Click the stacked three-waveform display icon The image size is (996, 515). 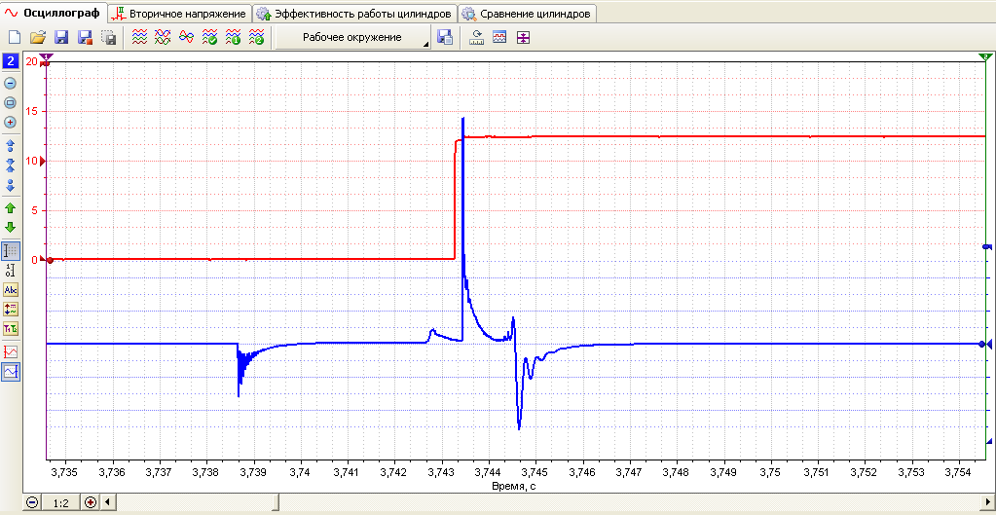point(139,37)
